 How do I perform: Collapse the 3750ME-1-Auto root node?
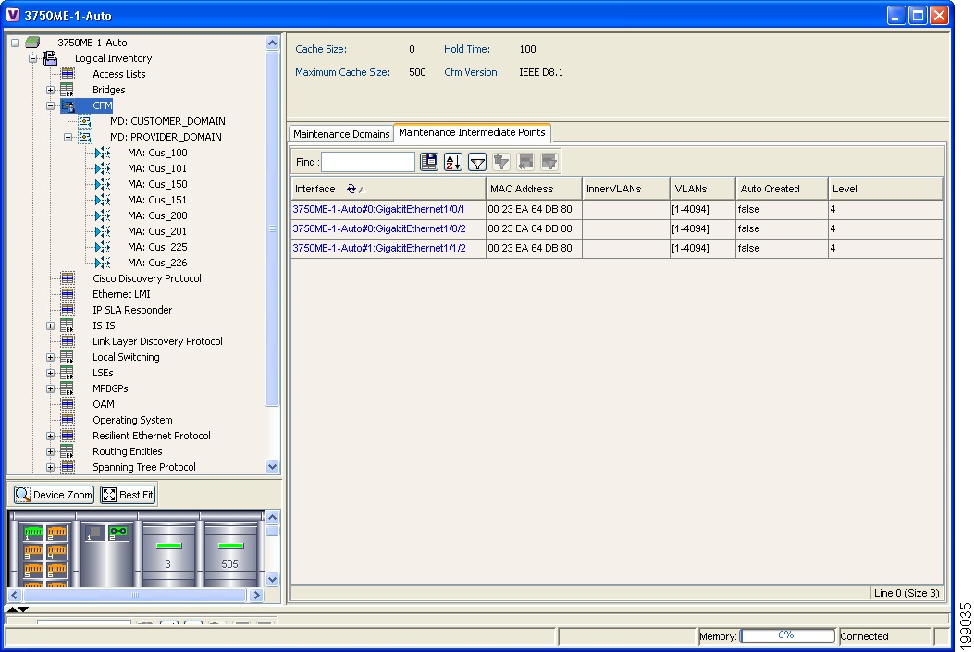16,43
